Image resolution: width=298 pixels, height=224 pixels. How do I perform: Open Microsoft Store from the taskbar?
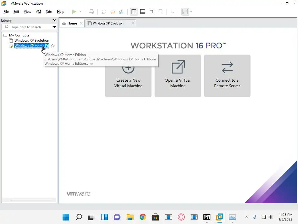[x=155, y=217]
